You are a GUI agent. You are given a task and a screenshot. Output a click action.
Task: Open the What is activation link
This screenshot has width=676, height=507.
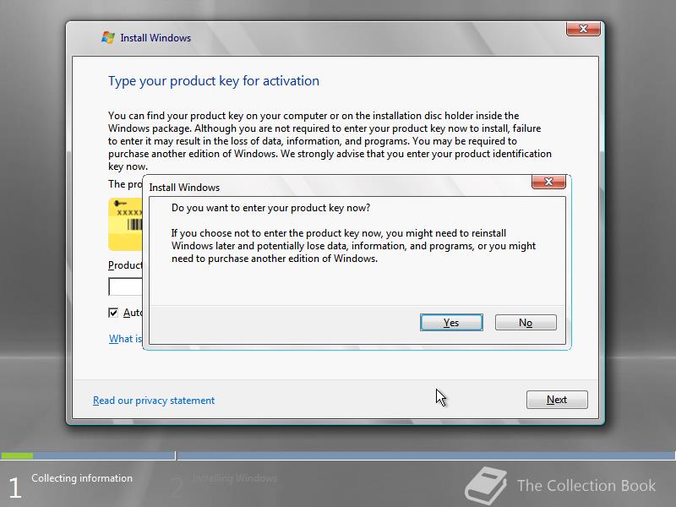tap(125, 339)
